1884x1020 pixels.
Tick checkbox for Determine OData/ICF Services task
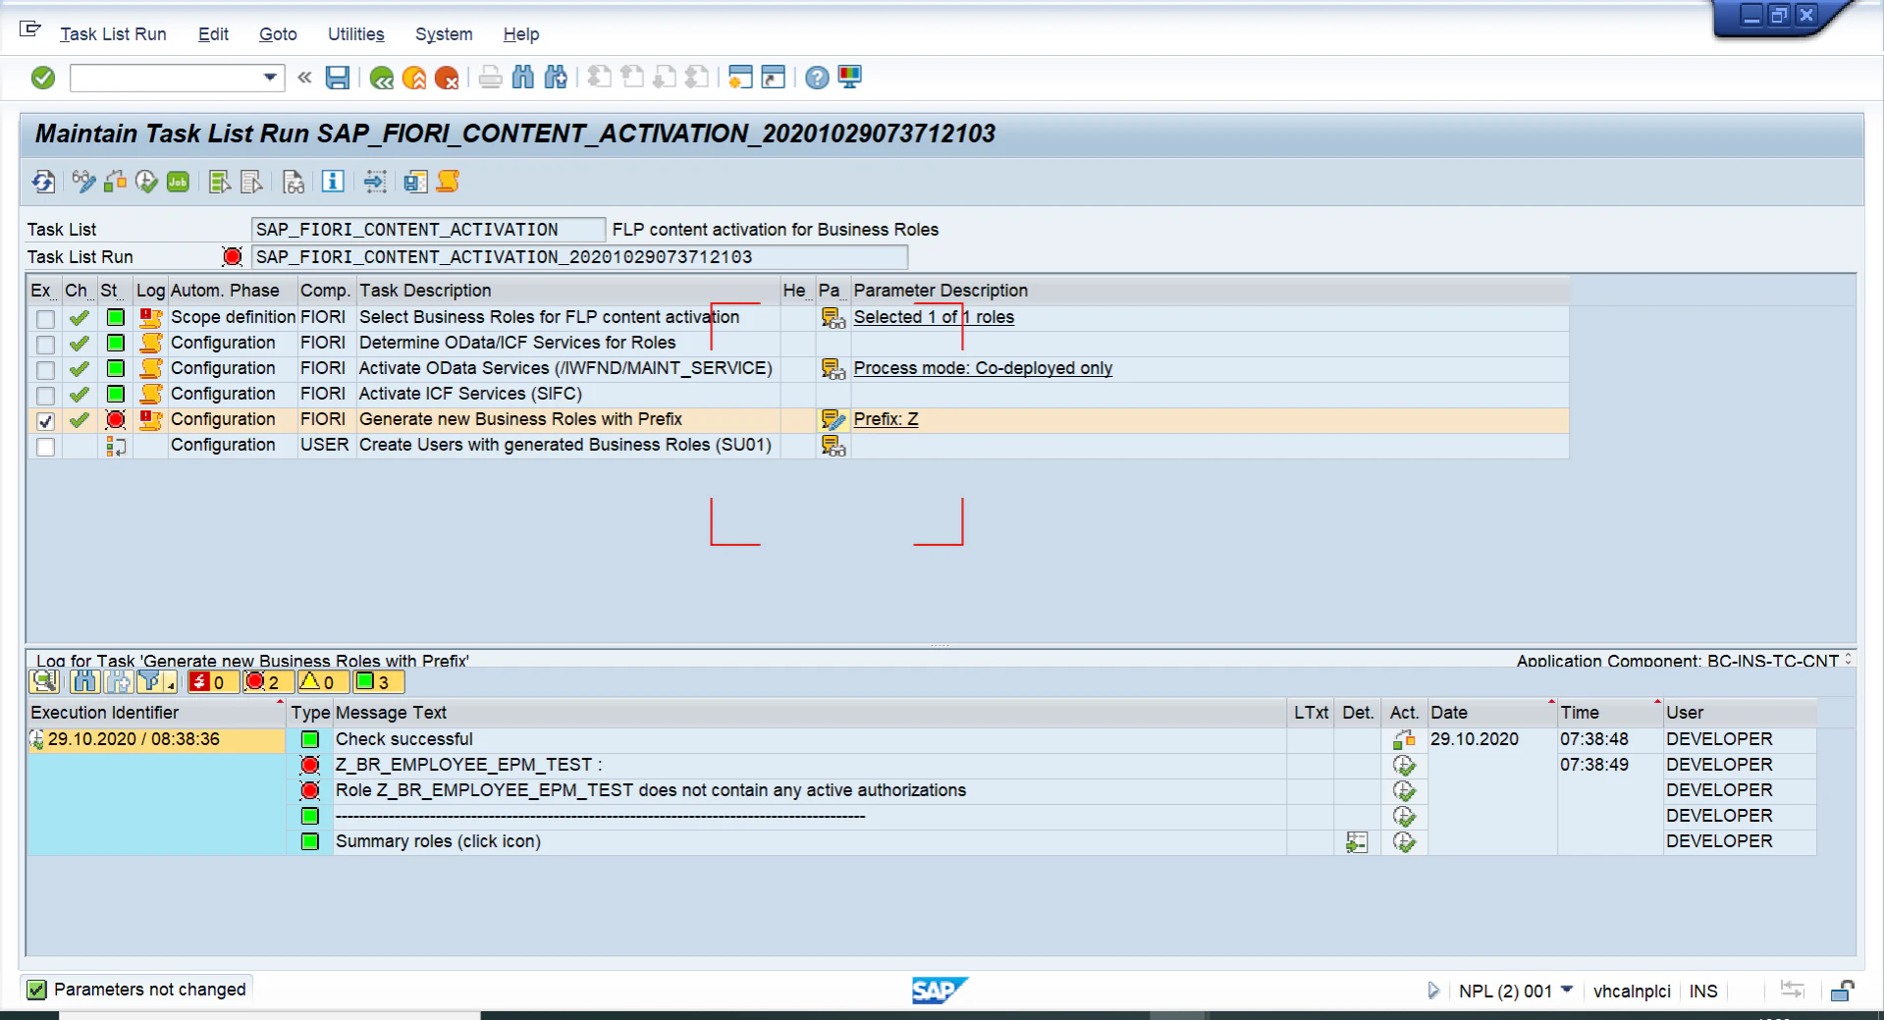(x=45, y=344)
